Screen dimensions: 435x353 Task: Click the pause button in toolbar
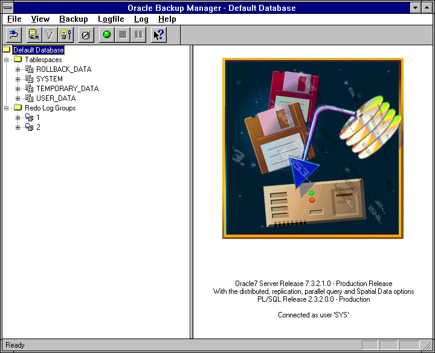pos(138,35)
